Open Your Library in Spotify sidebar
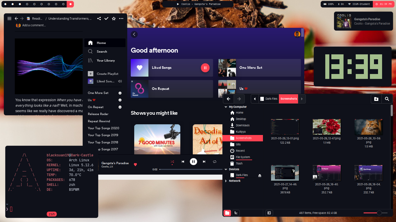Screen dimensions: 396x222 click(x=106, y=60)
